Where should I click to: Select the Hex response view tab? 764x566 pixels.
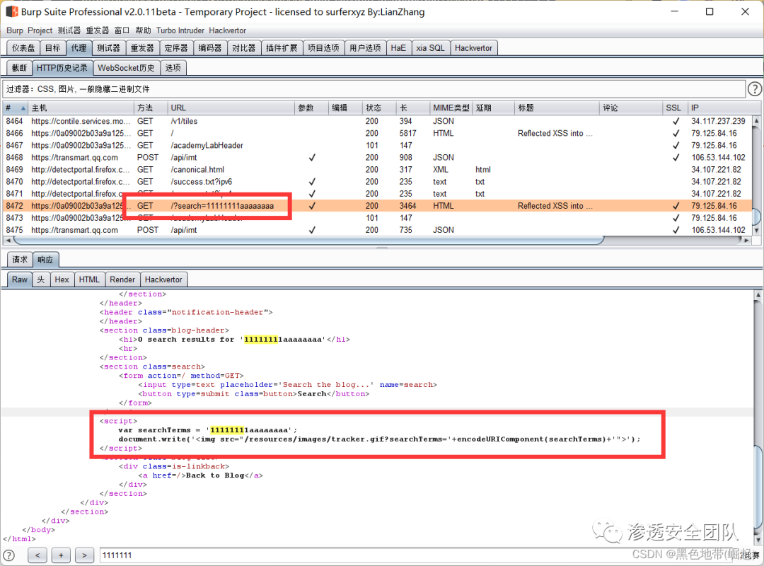(x=62, y=280)
